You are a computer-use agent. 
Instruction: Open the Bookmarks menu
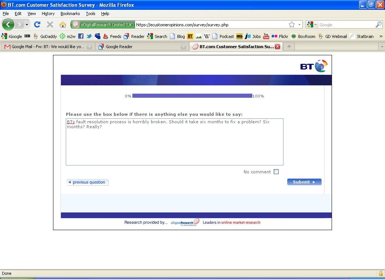pos(70,14)
